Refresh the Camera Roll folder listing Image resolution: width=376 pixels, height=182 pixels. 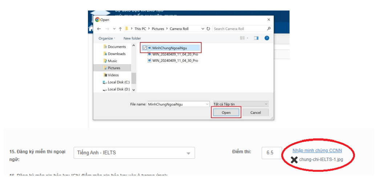pyautogui.click(x=208, y=29)
